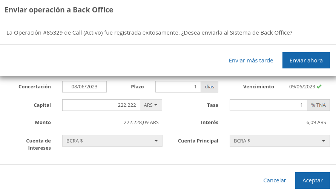Click the días unit addon
Image resolution: width=336 pixels, height=194 pixels.
pos(209,87)
